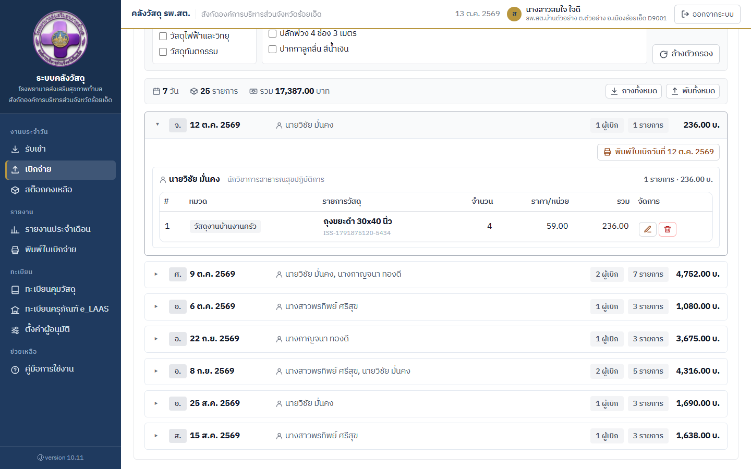Expand the 6 ต.ค. 2569 group

pyautogui.click(x=436, y=306)
